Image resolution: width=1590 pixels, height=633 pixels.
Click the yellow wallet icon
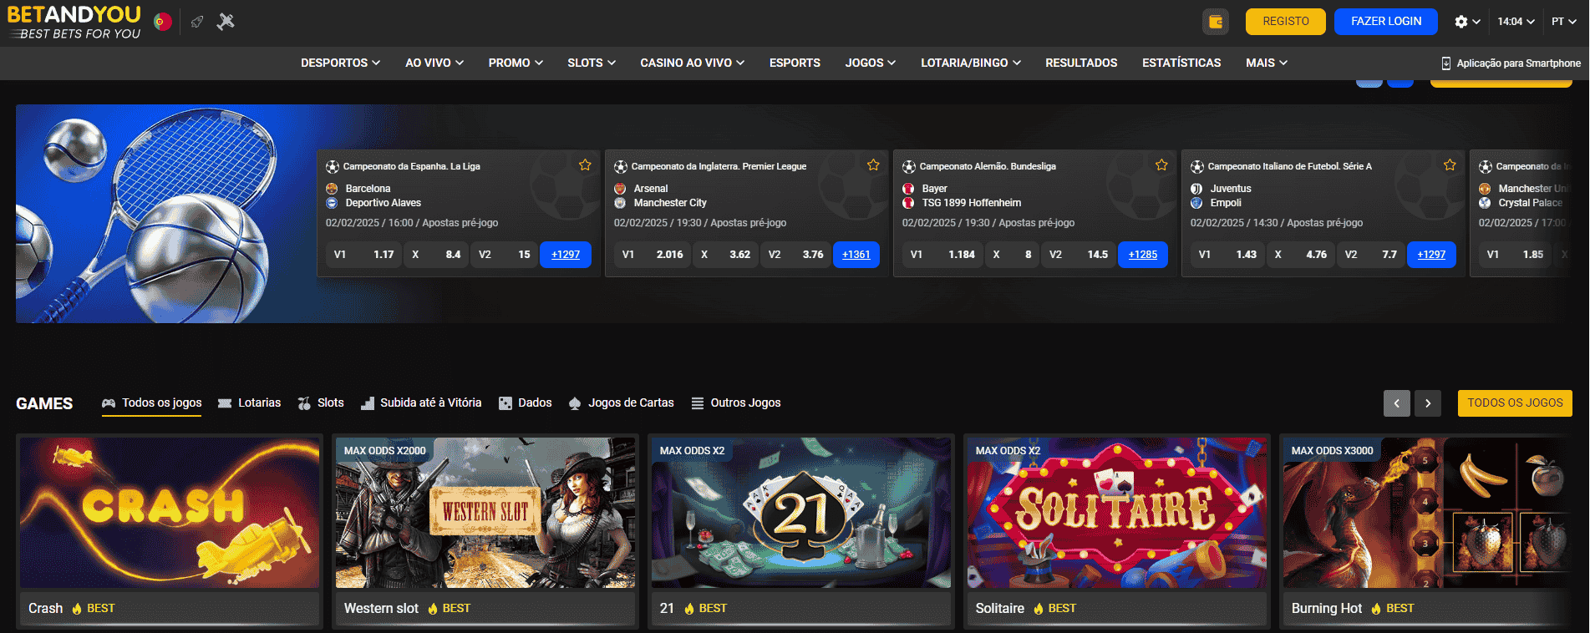(1215, 22)
